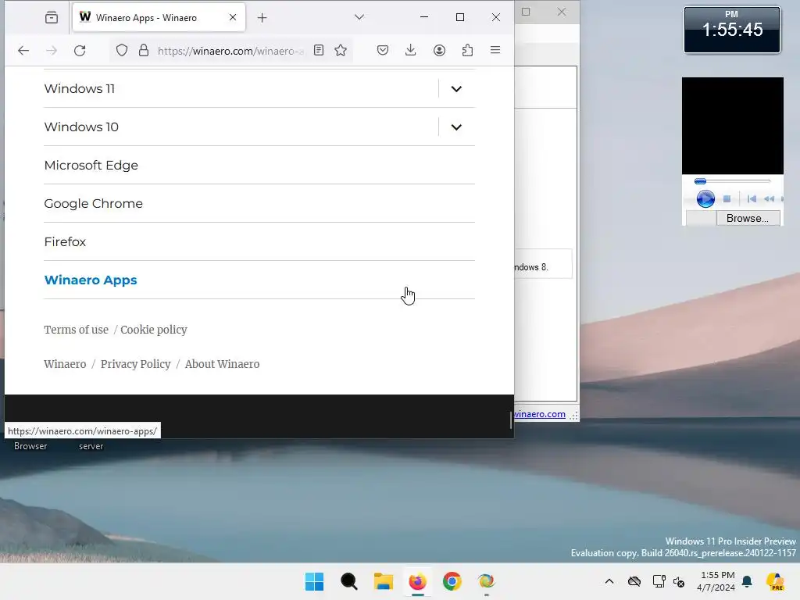This screenshot has height=600, width=800.
Task: Open a new tab with plus
Action: click(262, 18)
